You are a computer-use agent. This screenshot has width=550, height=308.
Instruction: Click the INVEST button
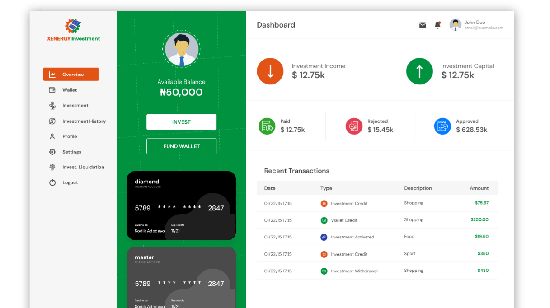click(181, 122)
